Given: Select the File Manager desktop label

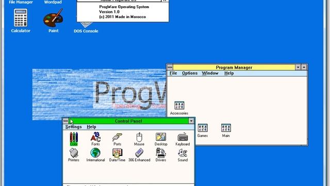Looking at the screenshot, I should [21, 2].
